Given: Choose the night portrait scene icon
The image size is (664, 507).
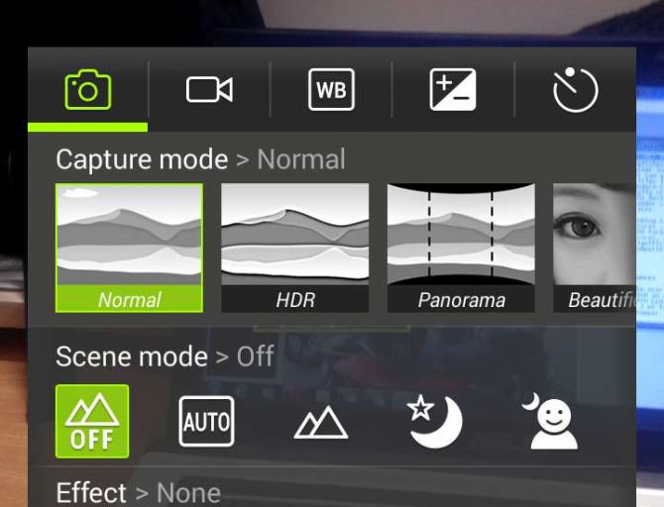Looking at the screenshot, I should (550, 421).
